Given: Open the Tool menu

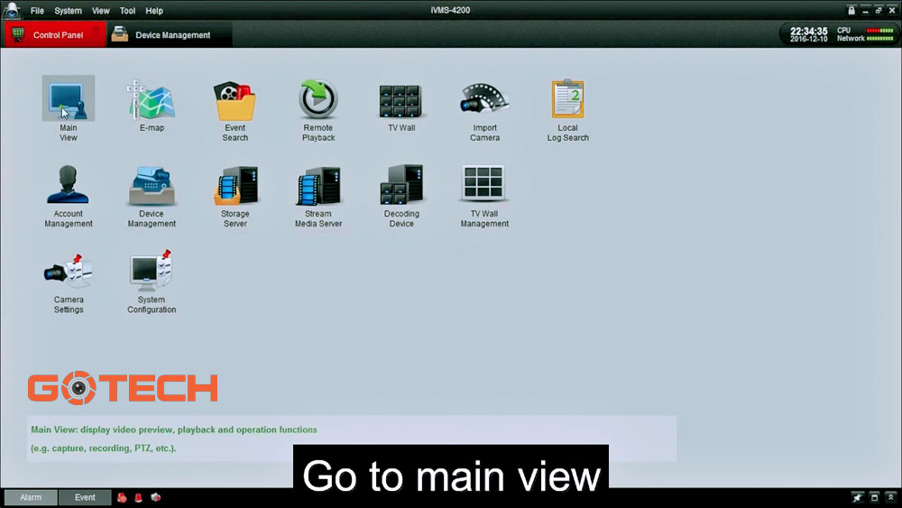Looking at the screenshot, I should [x=127, y=11].
